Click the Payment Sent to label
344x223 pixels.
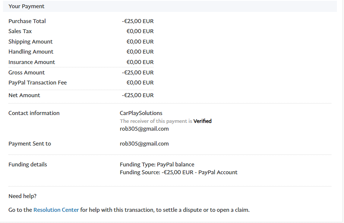[x=29, y=144]
